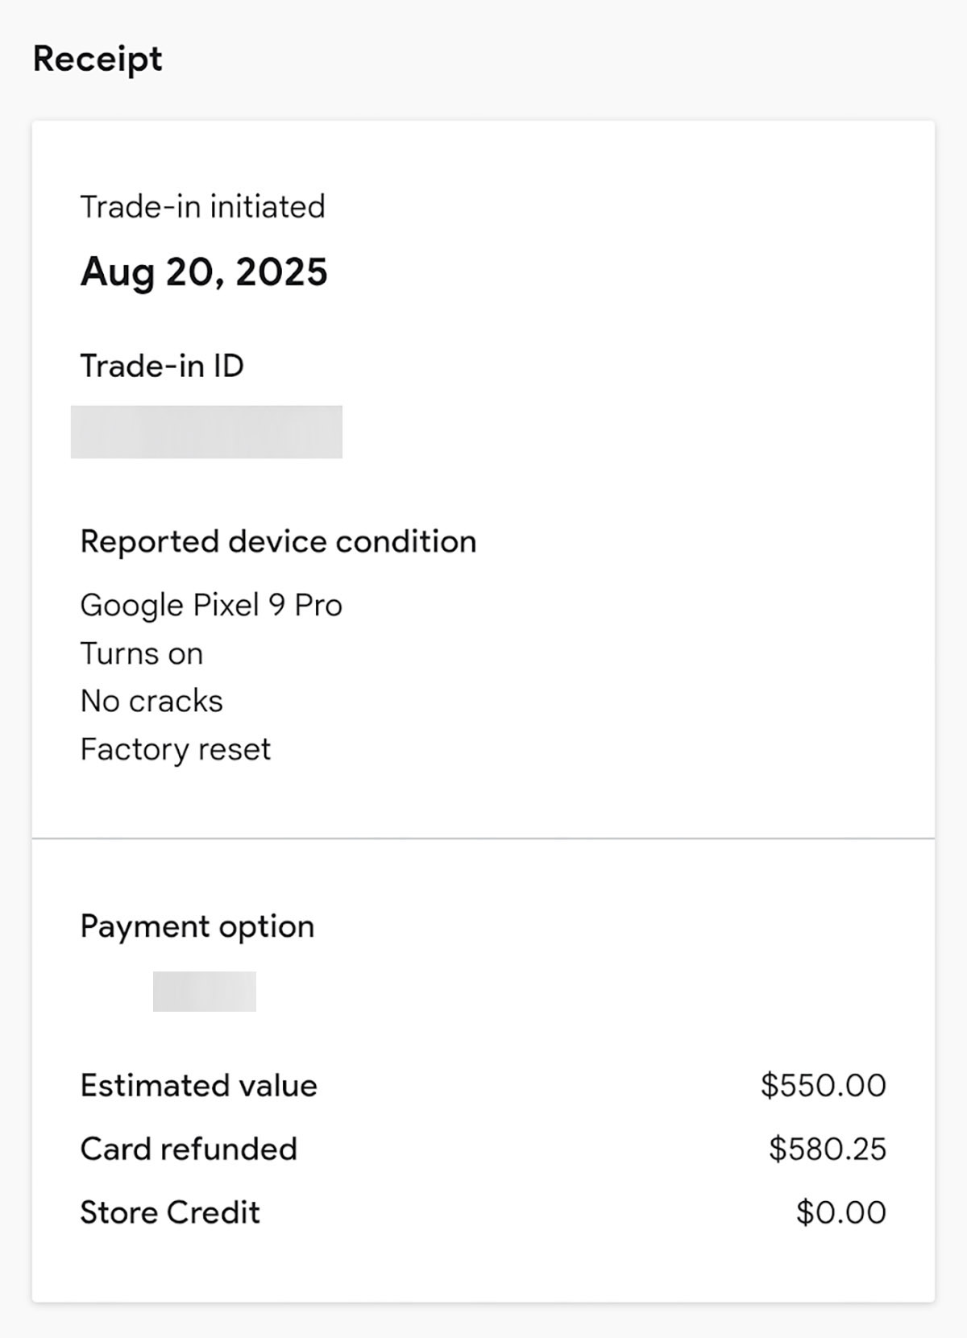Click the Card refunded label
Image resolution: width=967 pixels, height=1338 pixels.
189,1149
